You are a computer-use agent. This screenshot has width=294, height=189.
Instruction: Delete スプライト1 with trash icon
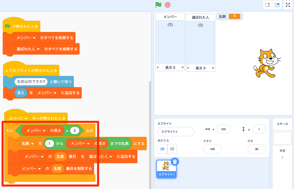pyautogui.click(x=175, y=162)
